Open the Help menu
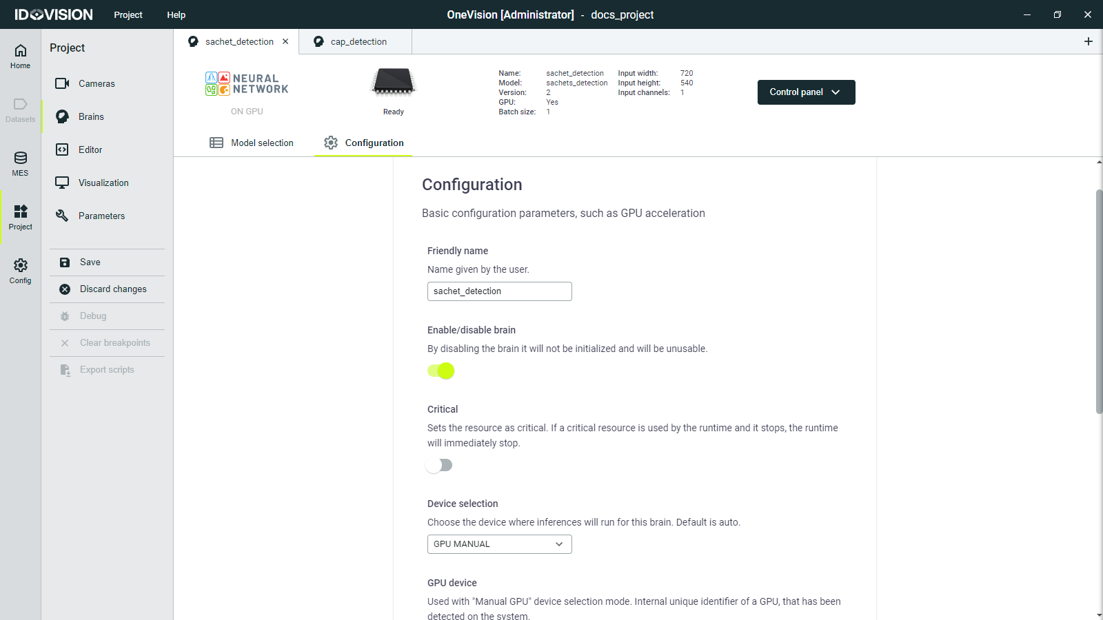 [x=176, y=14]
